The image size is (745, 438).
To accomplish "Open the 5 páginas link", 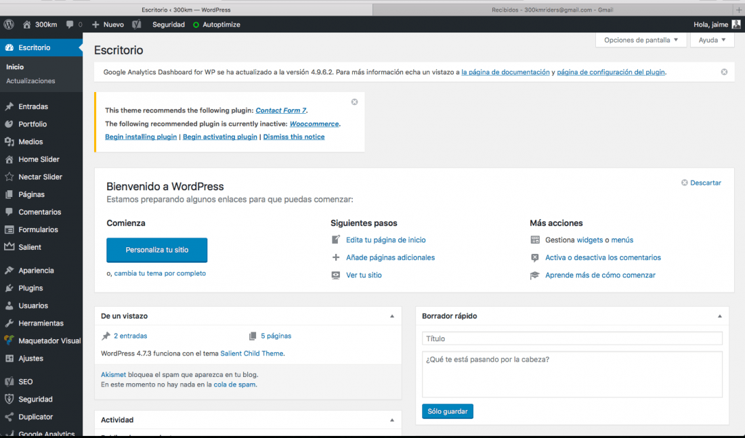I will pos(276,336).
